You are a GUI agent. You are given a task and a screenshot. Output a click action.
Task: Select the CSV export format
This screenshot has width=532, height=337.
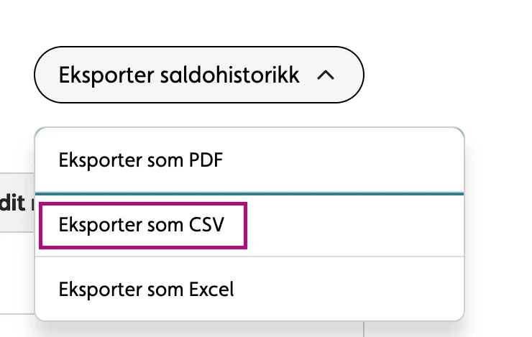tap(142, 225)
